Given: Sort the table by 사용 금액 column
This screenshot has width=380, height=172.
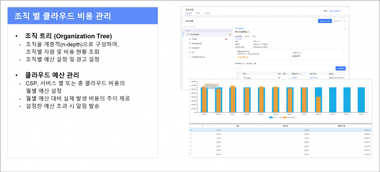Looking at the screenshot, I should [x=314, y=73].
